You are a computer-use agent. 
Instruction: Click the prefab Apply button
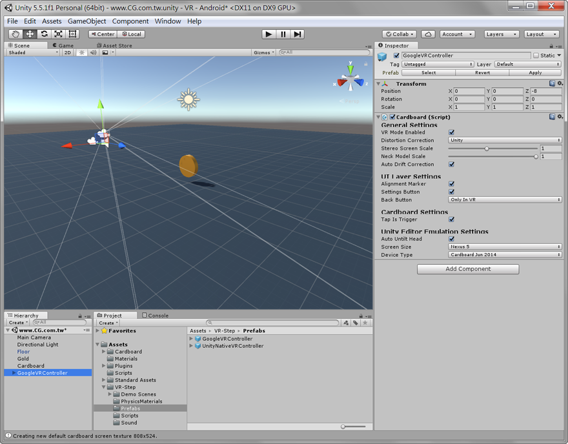point(535,73)
